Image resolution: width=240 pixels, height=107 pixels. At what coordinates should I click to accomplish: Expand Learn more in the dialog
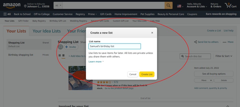coord(96,61)
